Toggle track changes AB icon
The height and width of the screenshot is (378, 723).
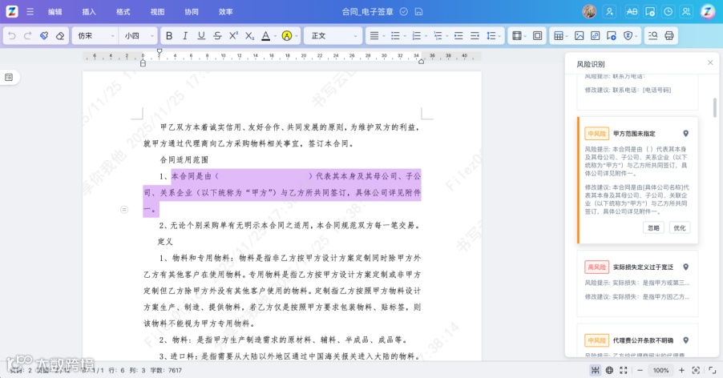click(632, 11)
